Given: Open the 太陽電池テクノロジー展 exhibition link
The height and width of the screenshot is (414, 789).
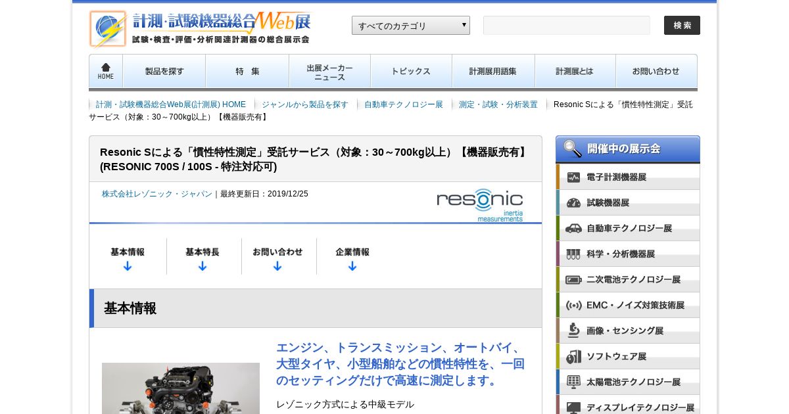Looking at the screenshot, I should pyautogui.click(x=628, y=382).
